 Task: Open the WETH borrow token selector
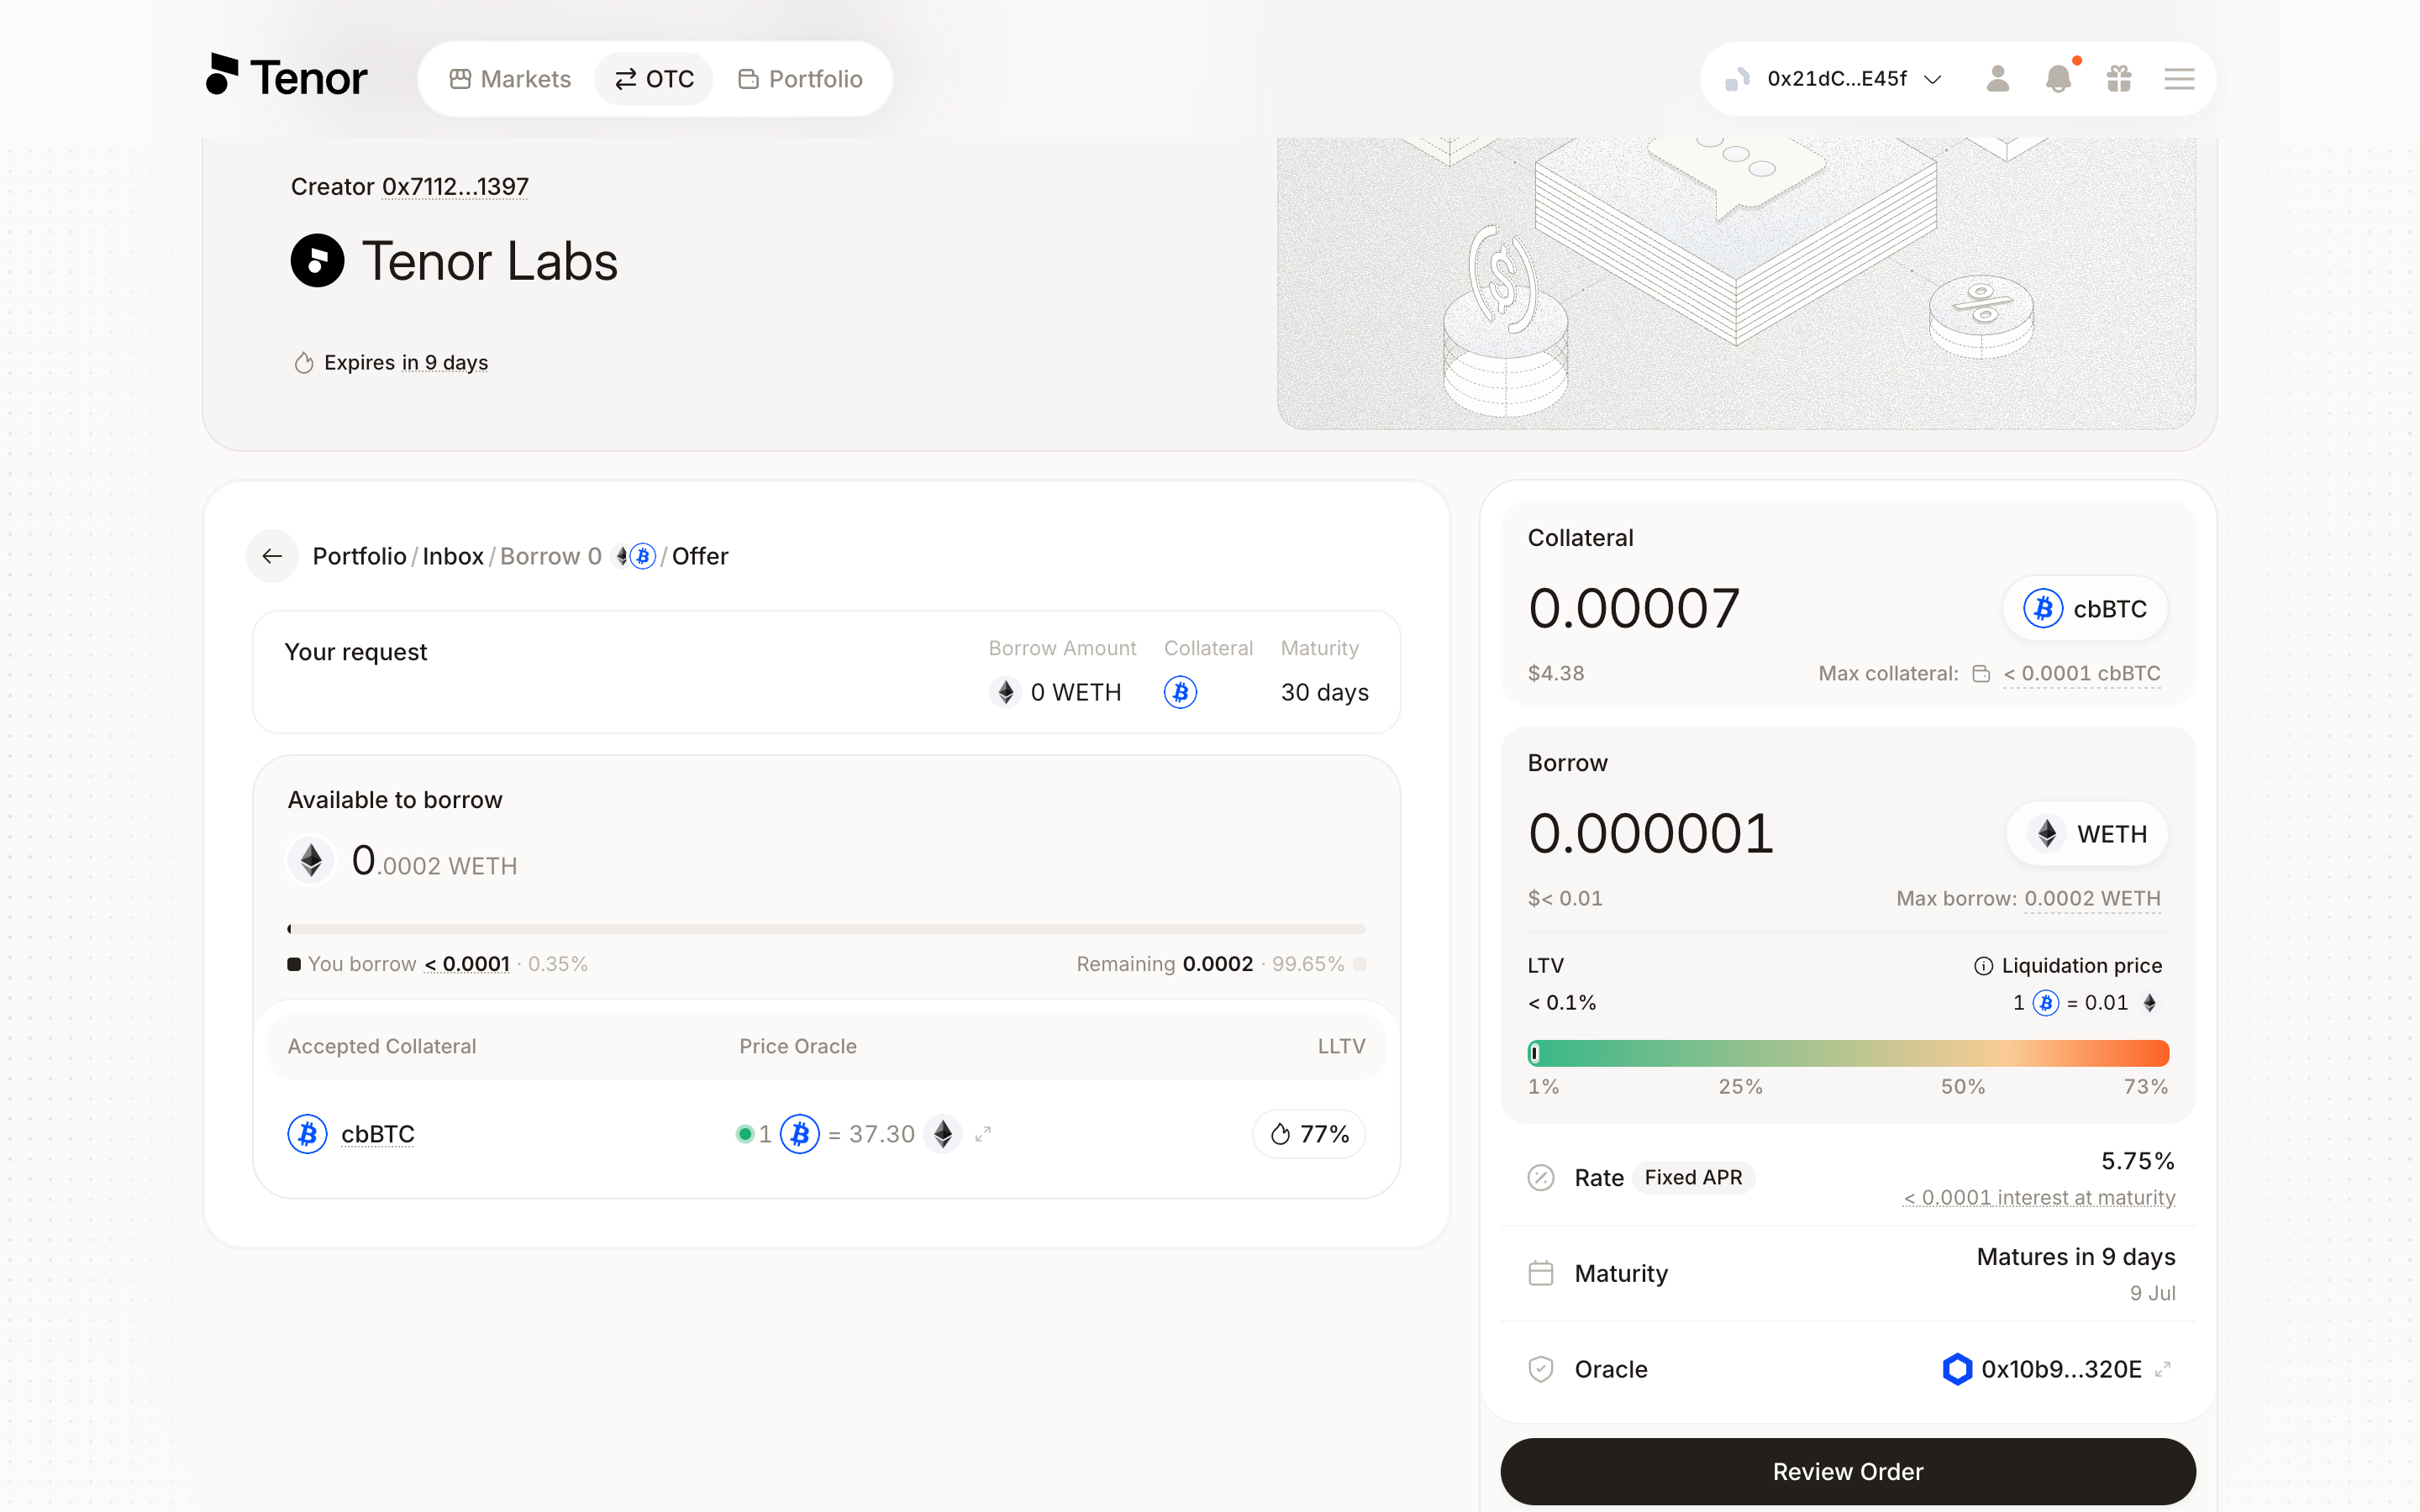[x=2086, y=833]
